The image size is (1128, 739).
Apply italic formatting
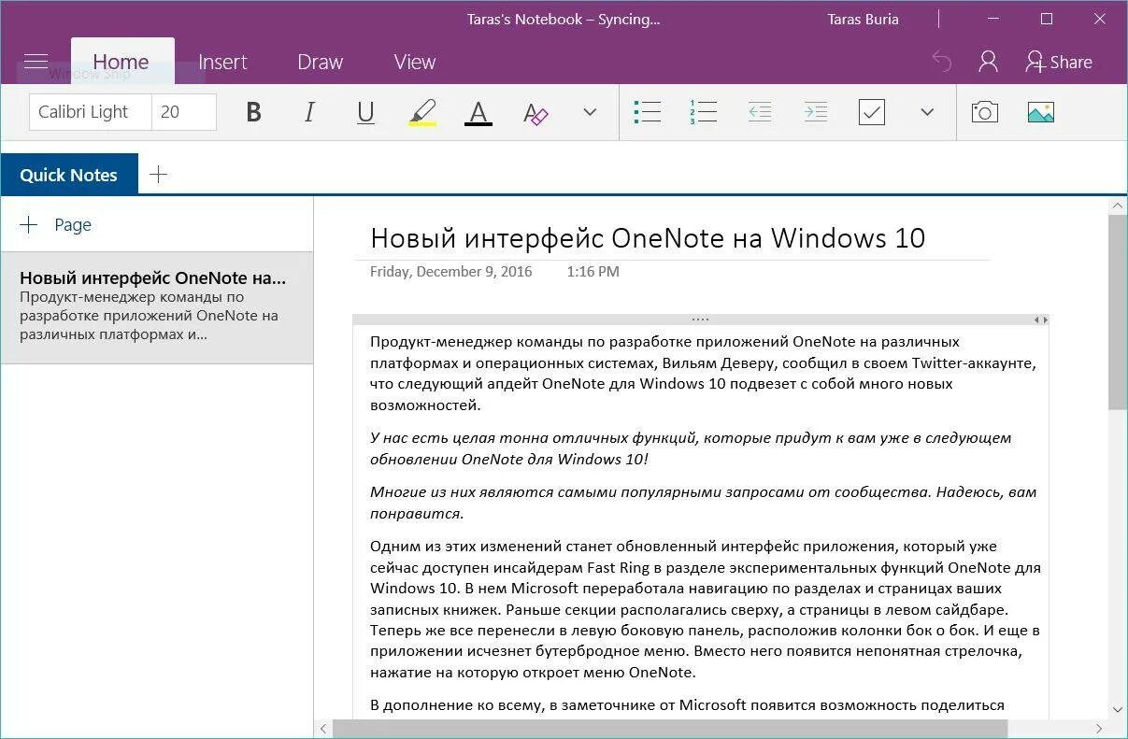pos(309,112)
